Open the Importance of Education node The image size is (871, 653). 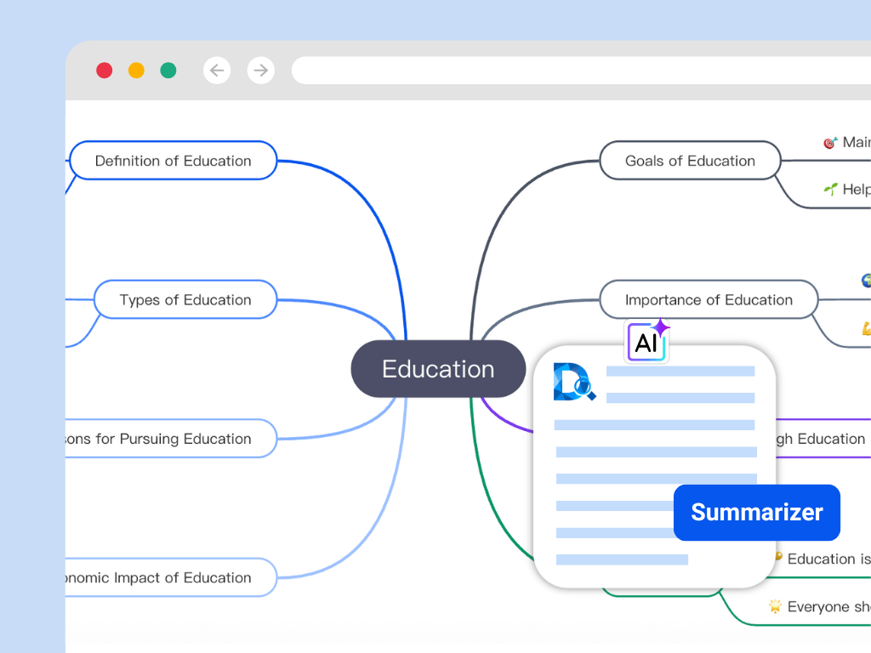coord(709,300)
